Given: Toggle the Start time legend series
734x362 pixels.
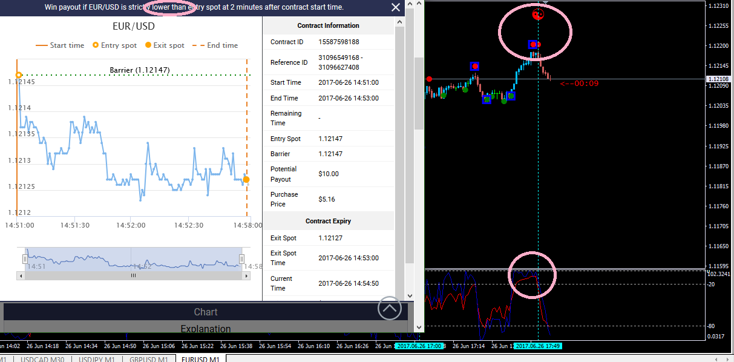Looking at the screenshot, I should [x=60, y=45].
